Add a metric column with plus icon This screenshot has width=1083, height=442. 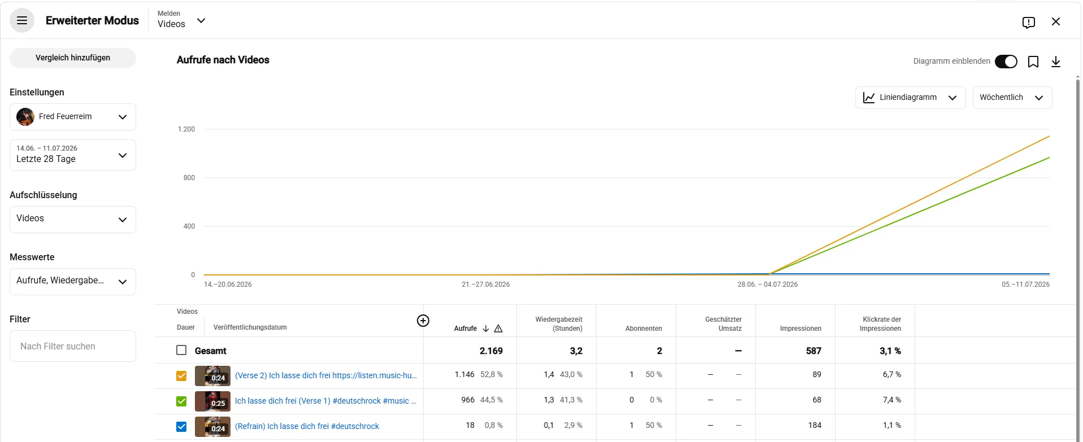coord(423,321)
